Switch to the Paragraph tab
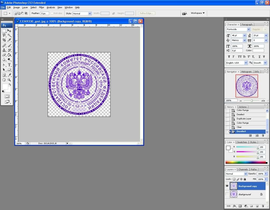This screenshot has width=270, height=210. pos(247,25)
